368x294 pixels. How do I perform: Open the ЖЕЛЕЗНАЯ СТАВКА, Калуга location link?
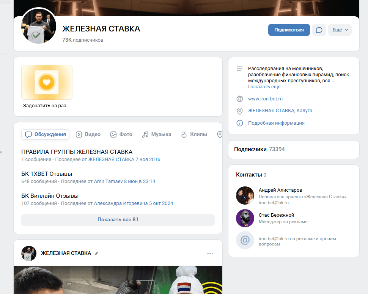(280, 111)
